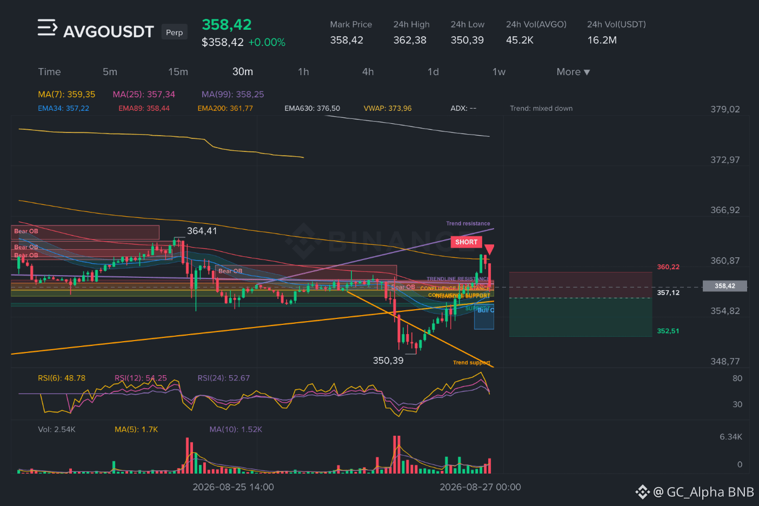Viewport: 759px width, 506px height.
Task: Select the Time chart view
Action: (49, 72)
